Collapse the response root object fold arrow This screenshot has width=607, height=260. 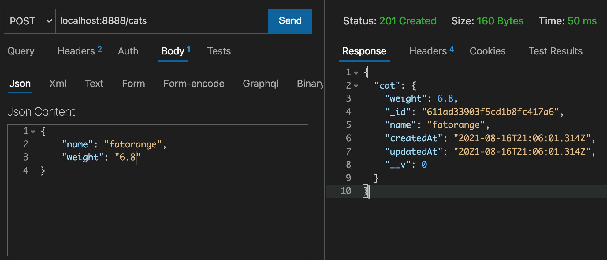click(356, 73)
